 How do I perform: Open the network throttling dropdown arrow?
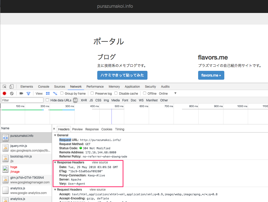(x=175, y=93)
